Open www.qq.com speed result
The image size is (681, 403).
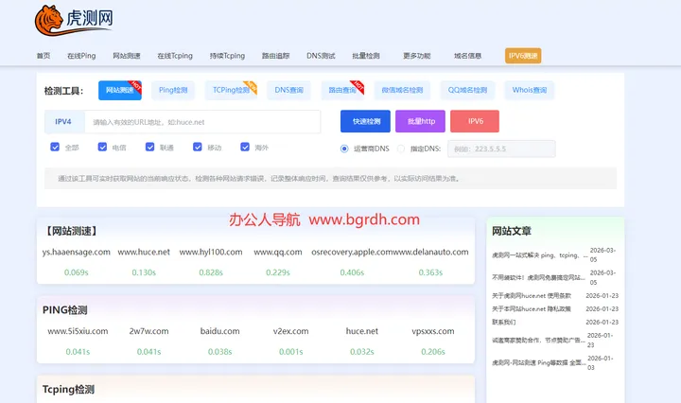pyautogui.click(x=278, y=252)
